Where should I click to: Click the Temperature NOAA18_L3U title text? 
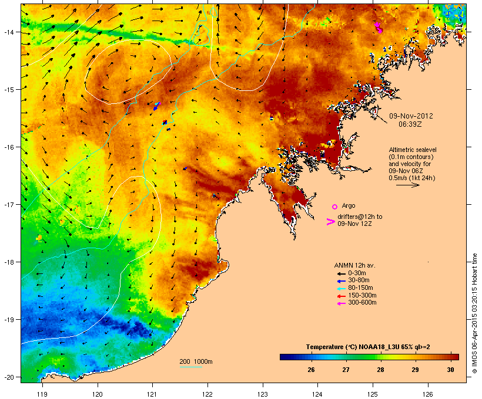(x=368, y=347)
